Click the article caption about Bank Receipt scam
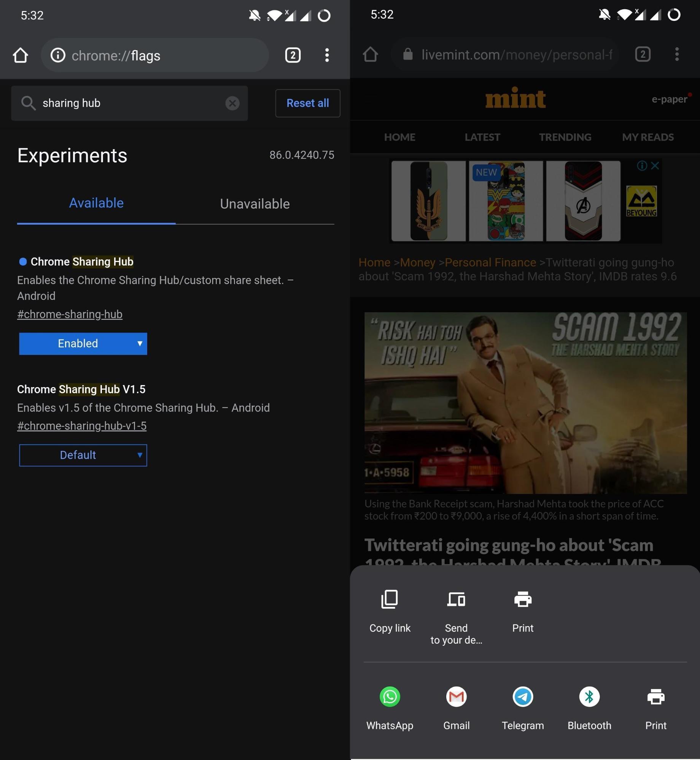 (x=514, y=510)
